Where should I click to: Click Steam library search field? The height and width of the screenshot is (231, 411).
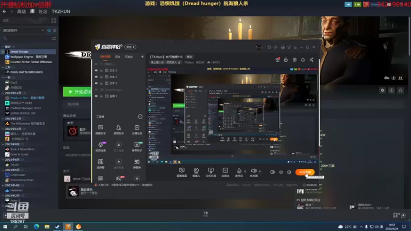pos(26,38)
